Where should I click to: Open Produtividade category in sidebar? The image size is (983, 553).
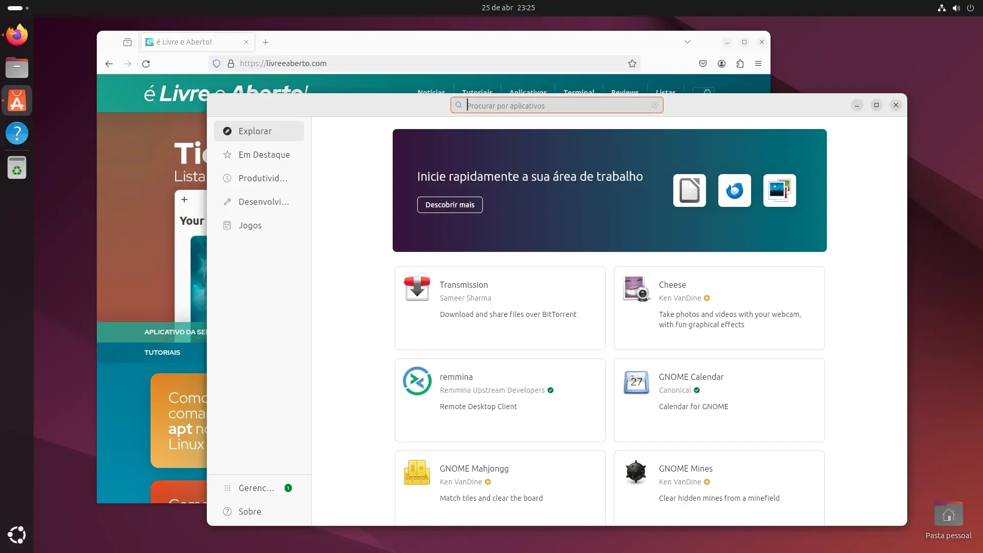click(x=259, y=178)
